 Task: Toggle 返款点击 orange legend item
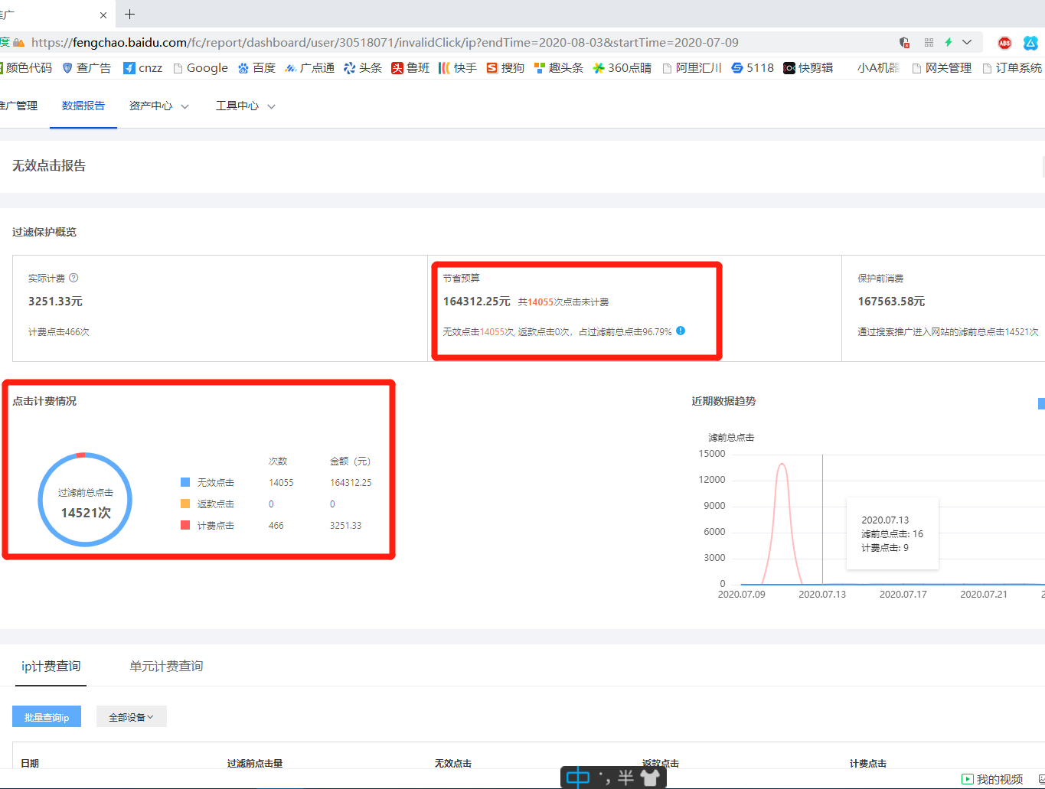[207, 504]
